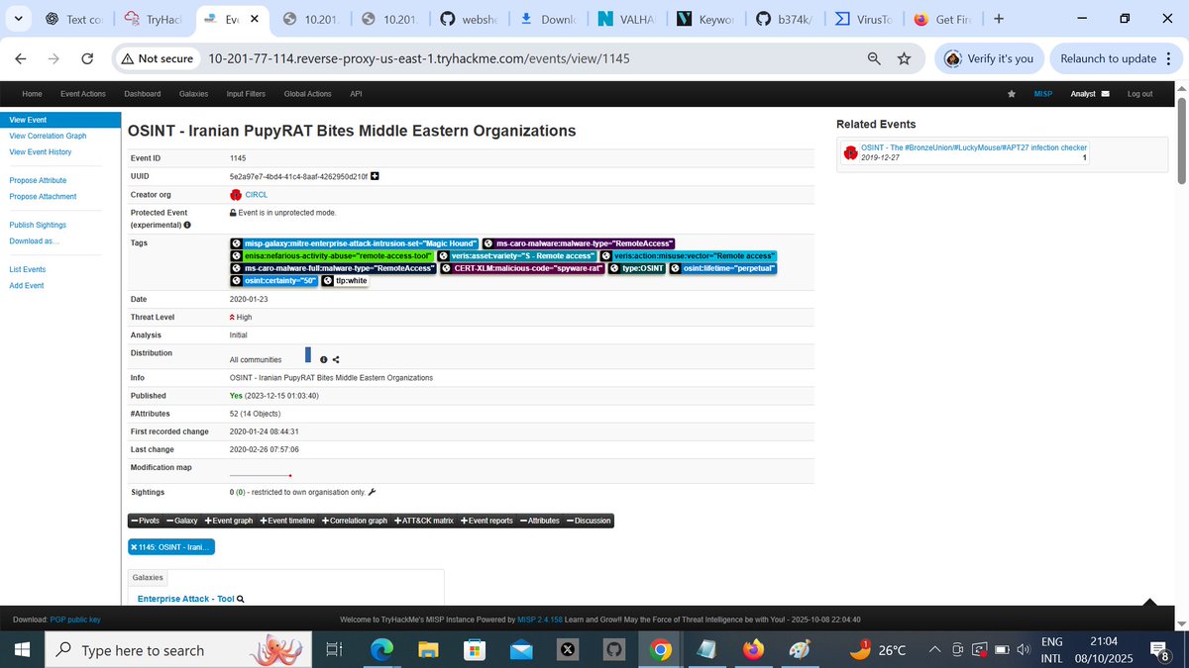
Task: Open the Galaxies dropdown menu
Action: 193,94
